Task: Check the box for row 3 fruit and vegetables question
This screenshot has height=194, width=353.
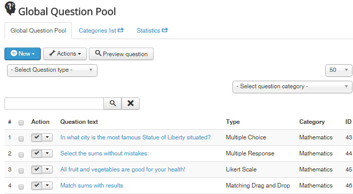Action: click(21, 171)
